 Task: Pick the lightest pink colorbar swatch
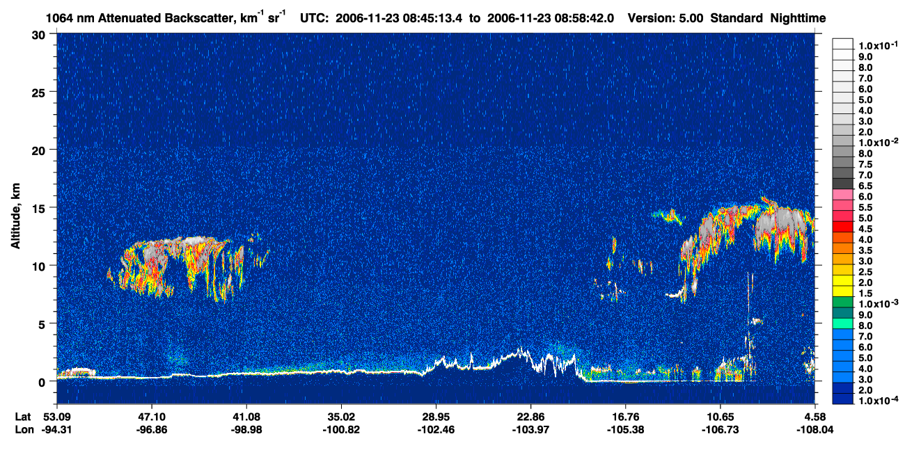pos(842,195)
